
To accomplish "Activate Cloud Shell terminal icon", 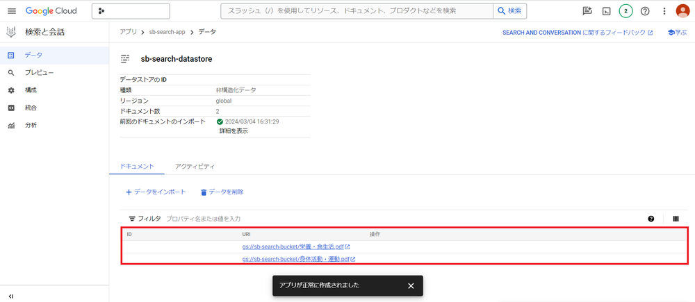I will tap(606, 12).
